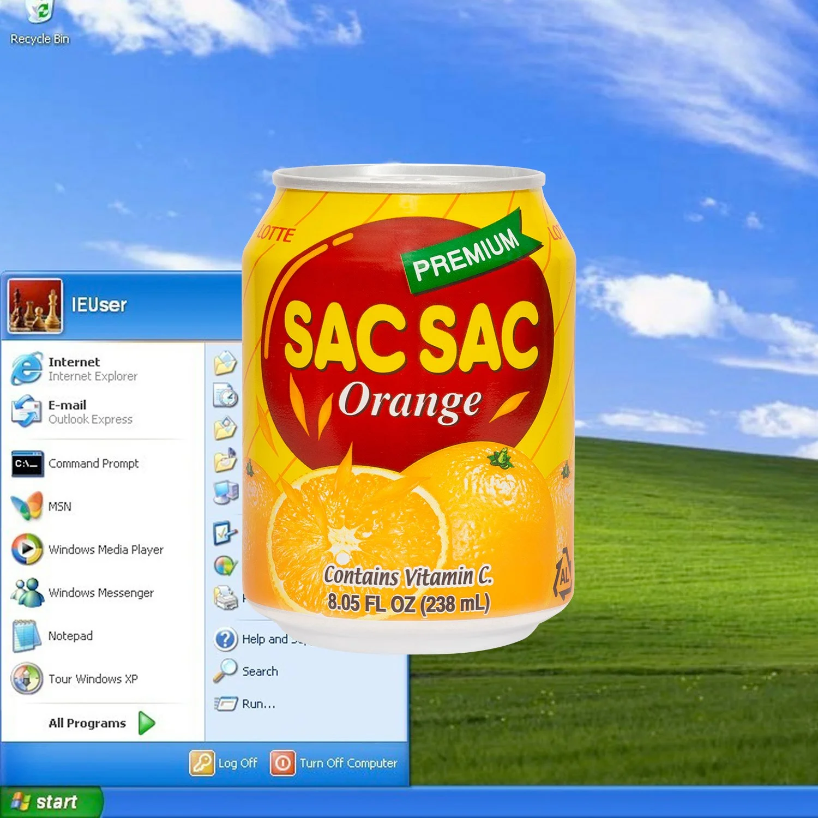Image resolution: width=818 pixels, height=818 pixels.
Task: Open the Search item in the Start menu
Action: click(x=246, y=671)
